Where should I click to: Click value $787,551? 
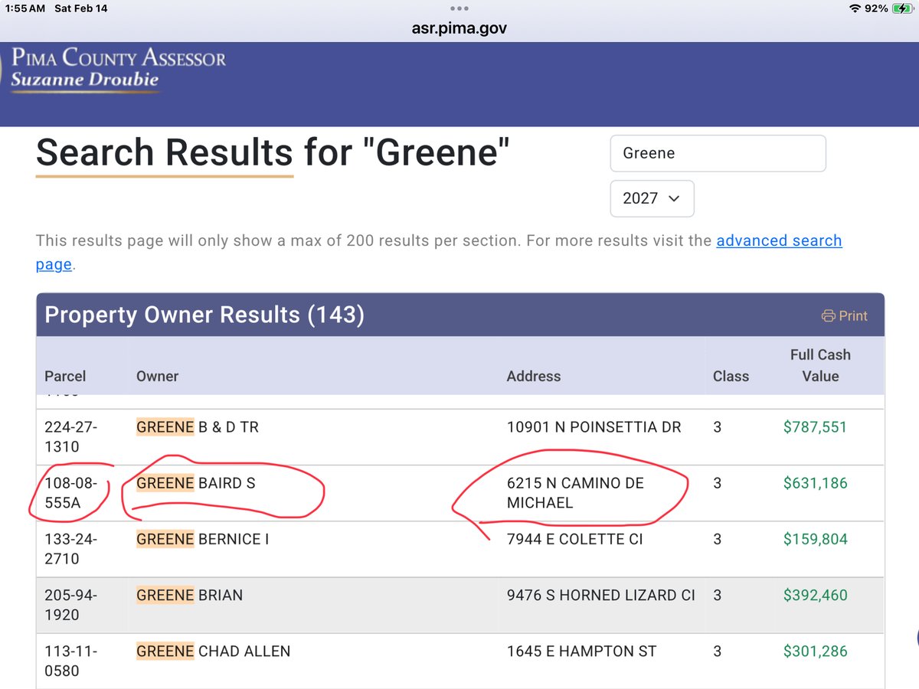click(x=815, y=427)
